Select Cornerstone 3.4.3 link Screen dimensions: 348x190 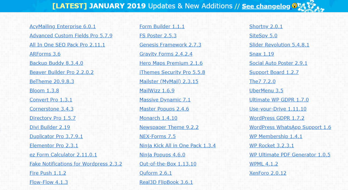click(x=52, y=109)
